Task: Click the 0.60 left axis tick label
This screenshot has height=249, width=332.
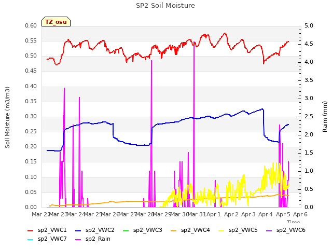Action: (31, 25)
